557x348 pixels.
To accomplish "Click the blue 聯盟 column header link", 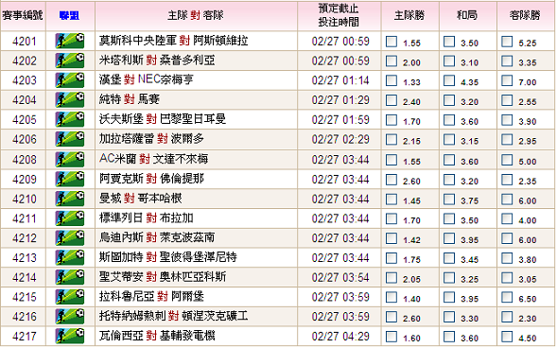I will (70, 16).
